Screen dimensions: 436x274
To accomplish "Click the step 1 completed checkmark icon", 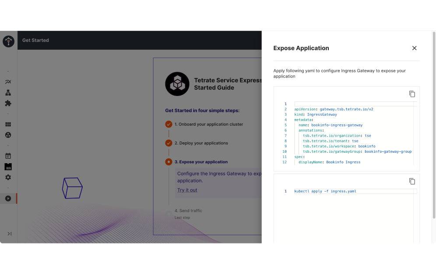I will [169, 124].
